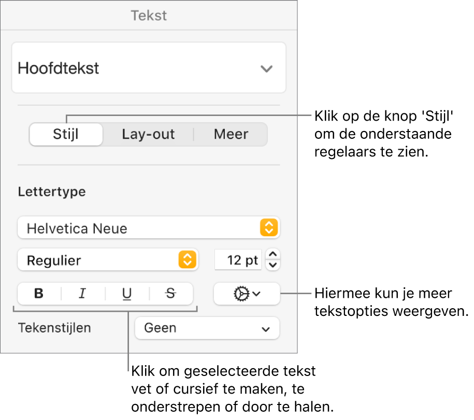Click the Tekenstijlen label

coord(54,328)
